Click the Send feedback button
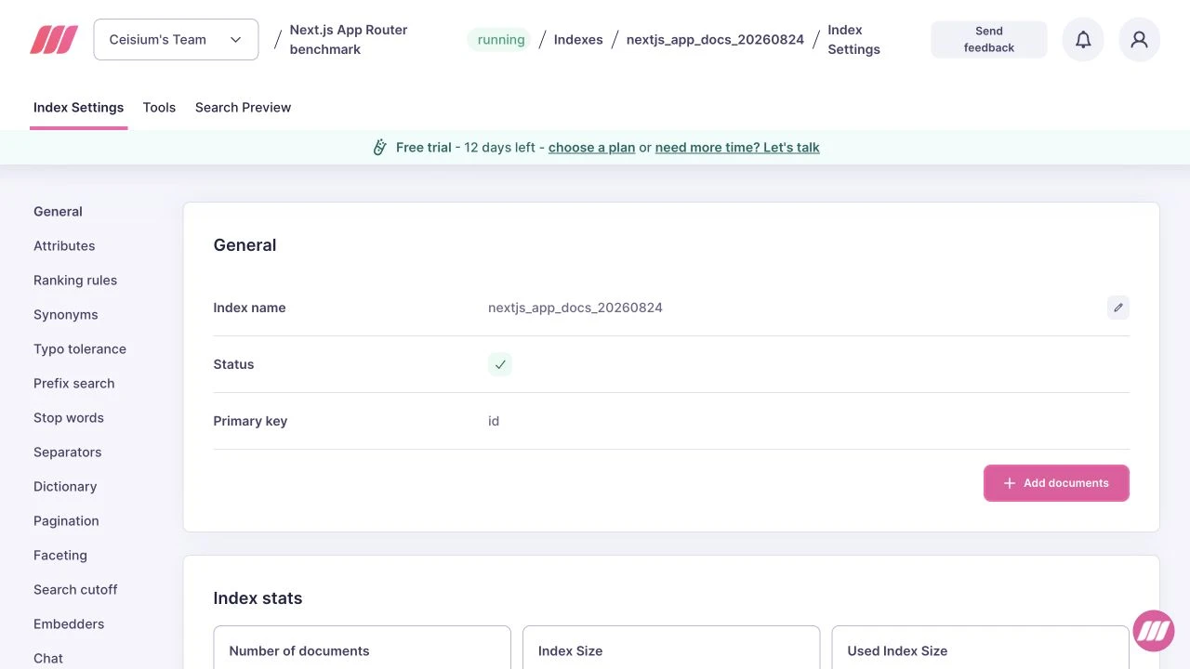1190x669 pixels. point(989,40)
